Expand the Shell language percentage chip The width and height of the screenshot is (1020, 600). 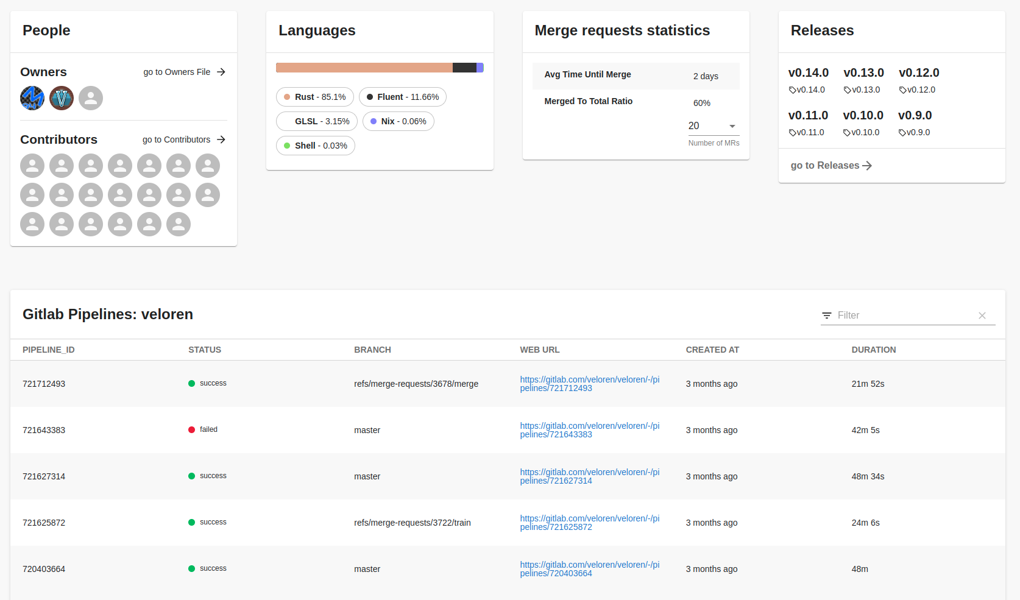click(315, 146)
